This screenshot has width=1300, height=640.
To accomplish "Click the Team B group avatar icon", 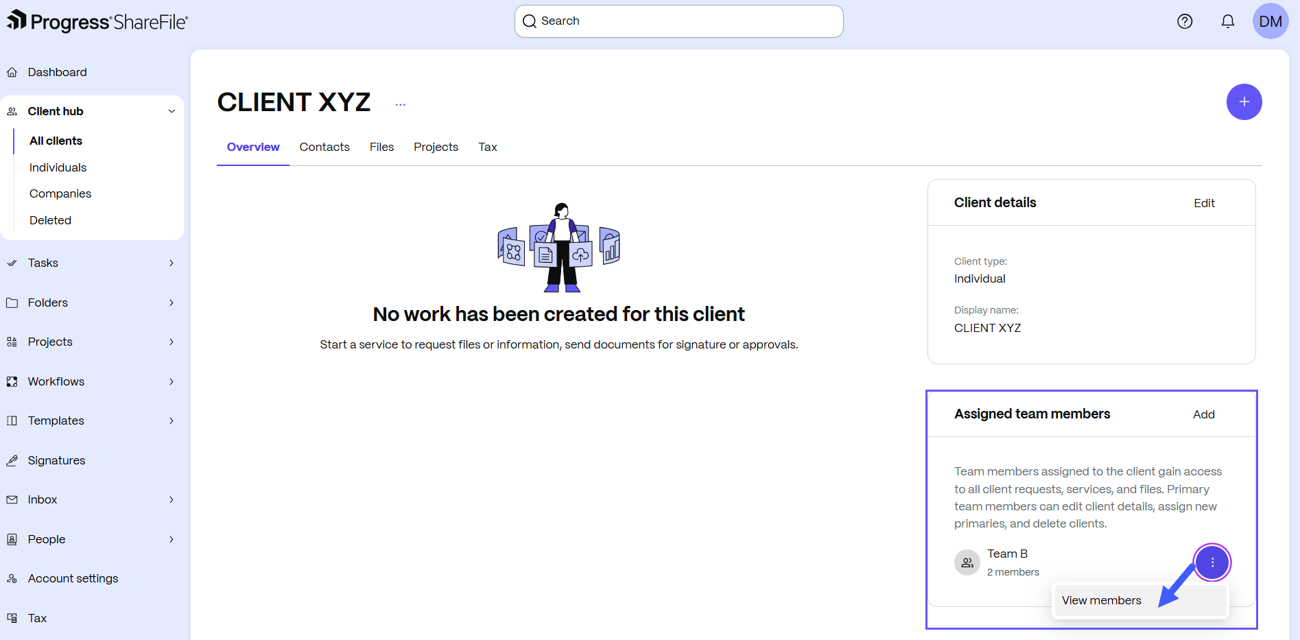I will [x=967, y=562].
